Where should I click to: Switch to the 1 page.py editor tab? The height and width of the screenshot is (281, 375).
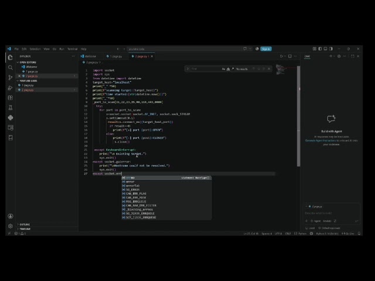coord(116,56)
